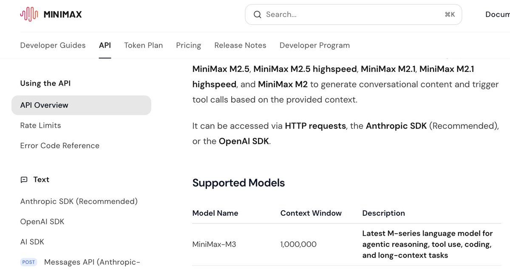The width and height of the screenshot is (510, 269).
Task: Go to the Developer Program tab
Action: (314, 45)
